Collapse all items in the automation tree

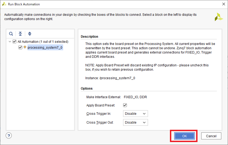coord(20,34)
